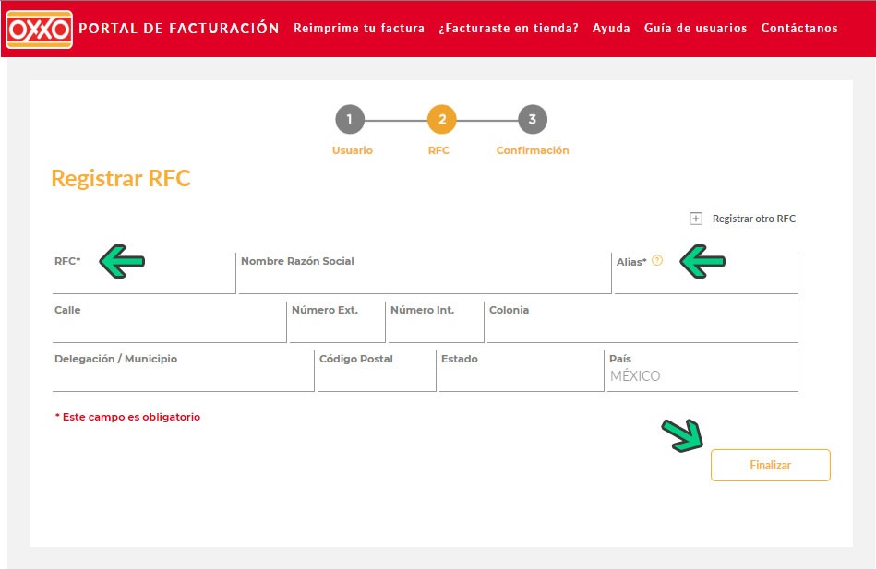Focus the Colonia input field
This screenshot has height=569, width=876.
coord(642,322)
